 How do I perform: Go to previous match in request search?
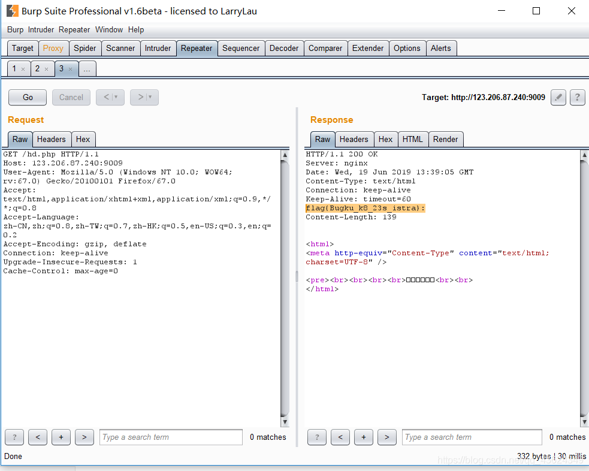pyautogui.click(x=38, y=437)
